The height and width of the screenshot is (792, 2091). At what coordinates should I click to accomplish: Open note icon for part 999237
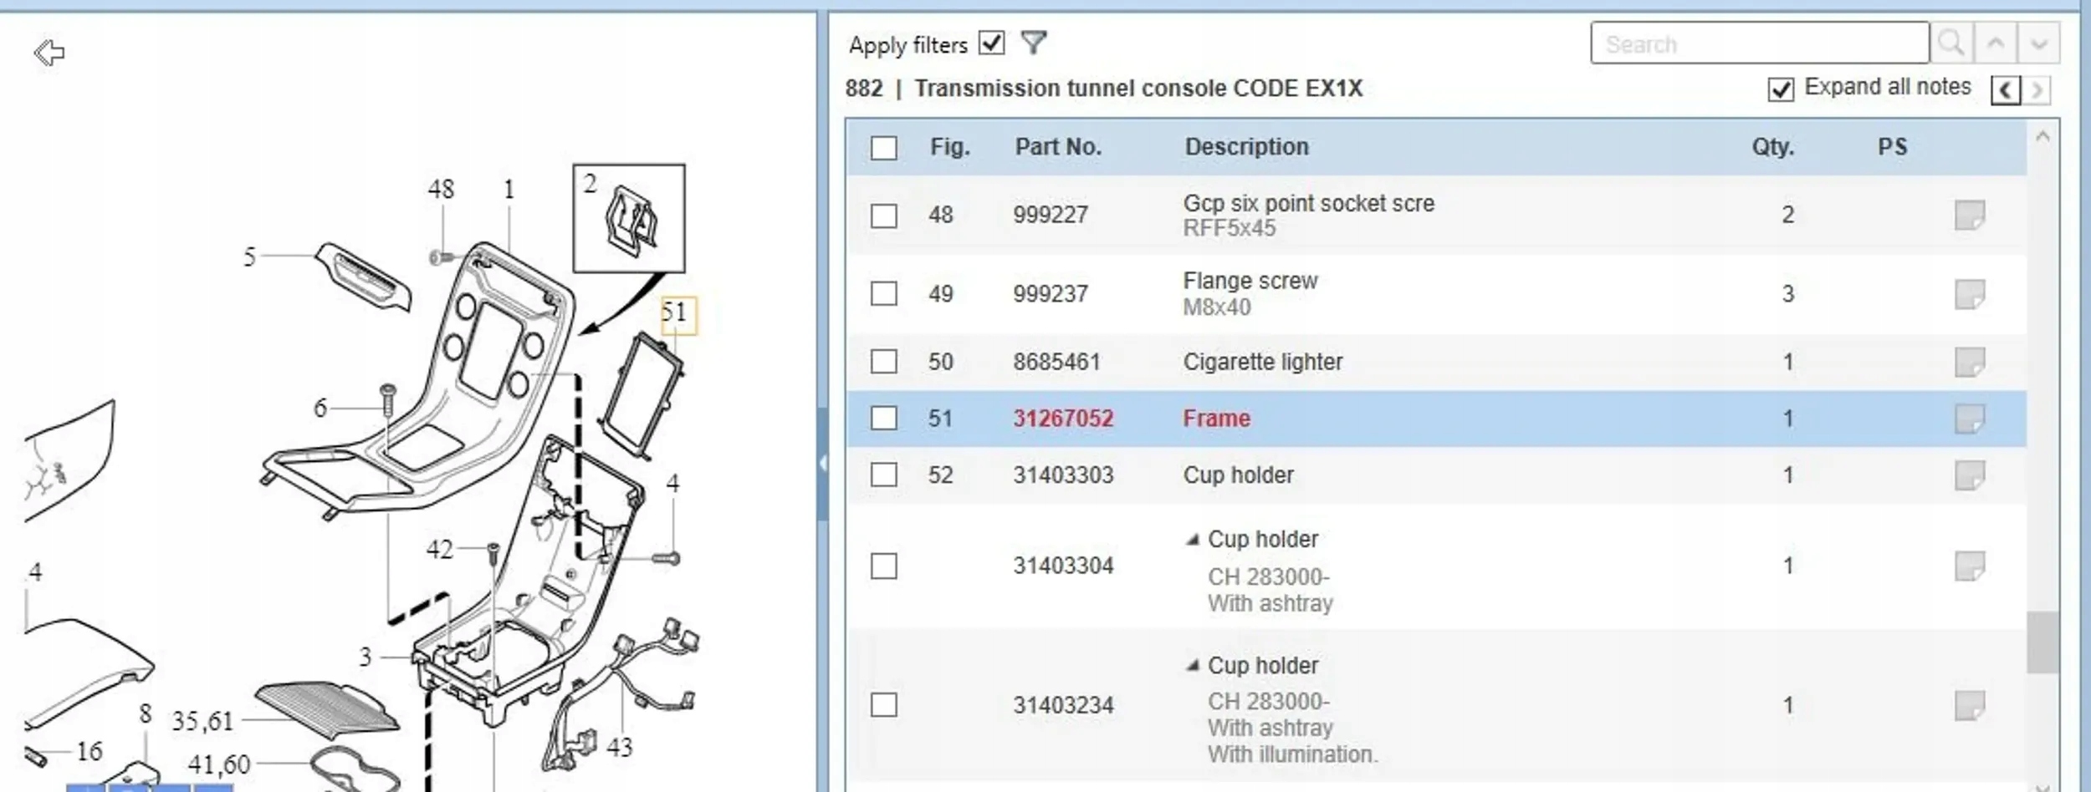click(1970, 294)
